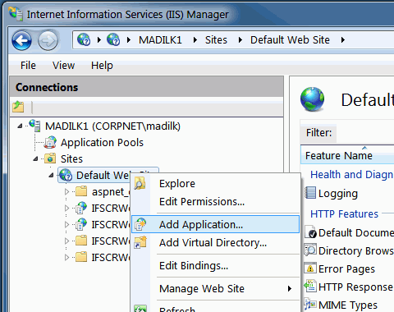This screenshot has height=312, width=394.
Task: Click the second IFSCRW application globe icon
Action: (81, 224)
